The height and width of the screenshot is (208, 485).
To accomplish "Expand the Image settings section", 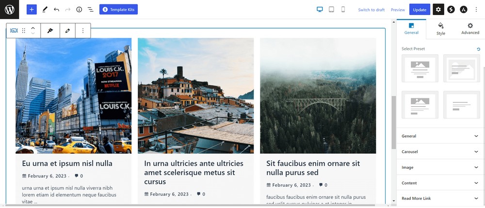I will (440, 167).
